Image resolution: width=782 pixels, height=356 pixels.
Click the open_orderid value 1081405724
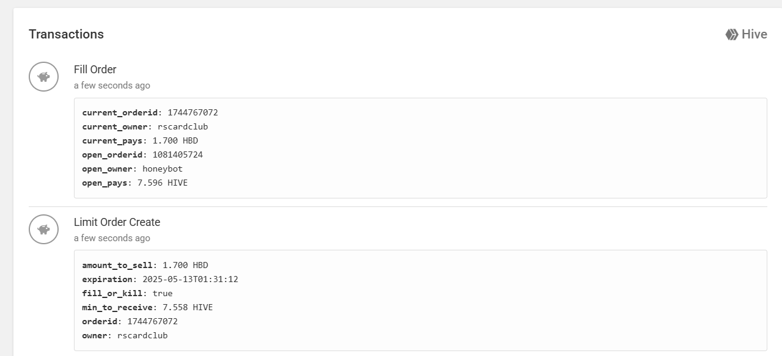178,155
